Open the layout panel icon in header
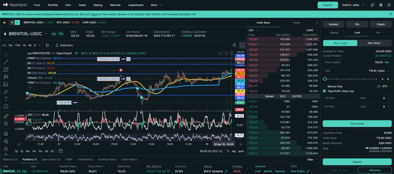 pyautogui.click(x=373, y=5)
